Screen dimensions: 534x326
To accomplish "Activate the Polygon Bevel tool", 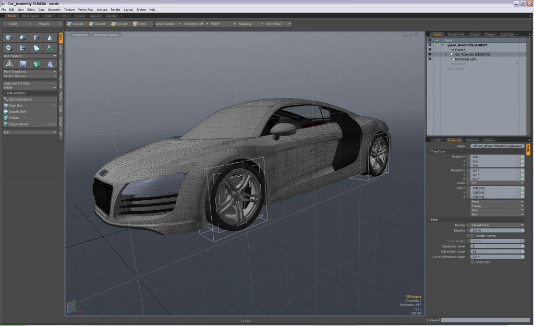I will (30, 124).
